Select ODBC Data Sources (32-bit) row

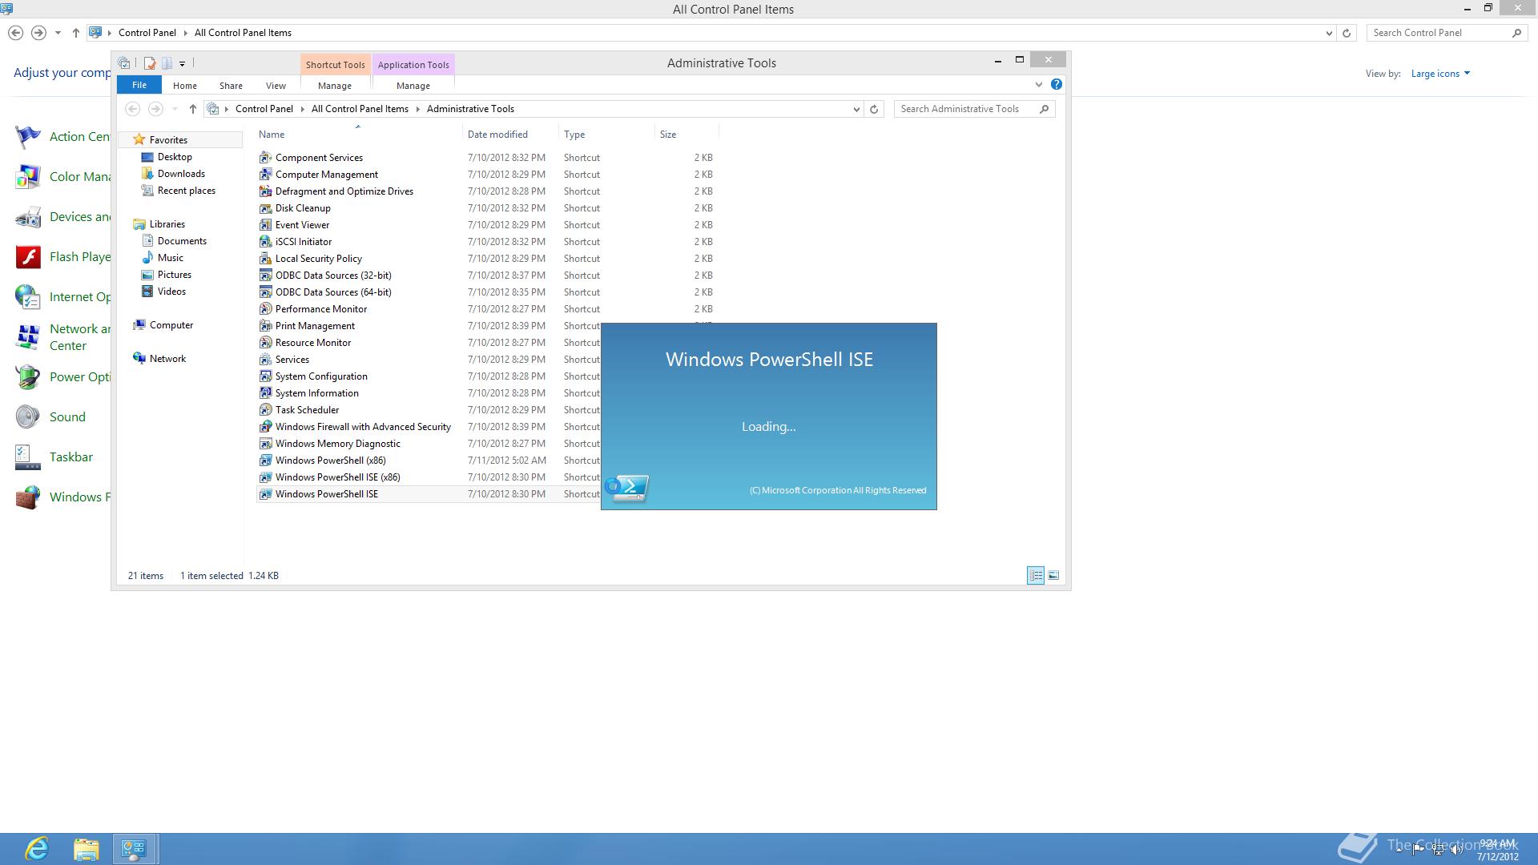487,276
